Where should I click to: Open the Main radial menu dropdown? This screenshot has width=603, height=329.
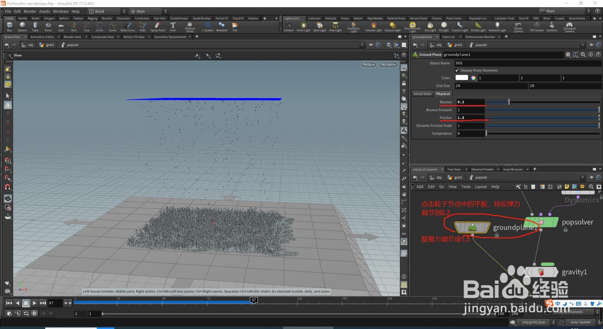click(x=148, y=11)
